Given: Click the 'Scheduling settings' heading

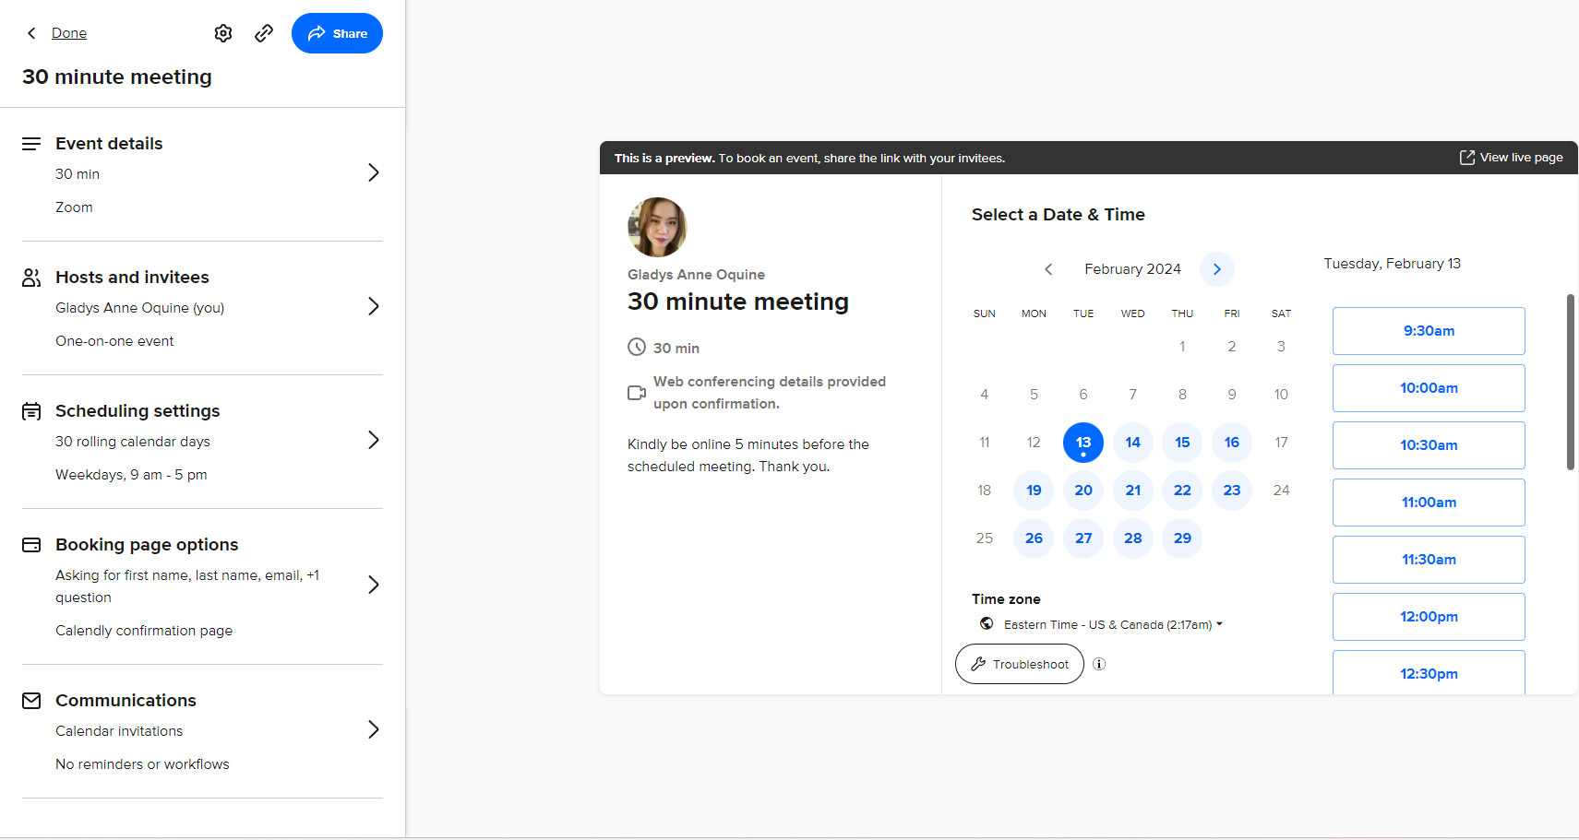Looking at the screenshot, I should tap(138, 411).
